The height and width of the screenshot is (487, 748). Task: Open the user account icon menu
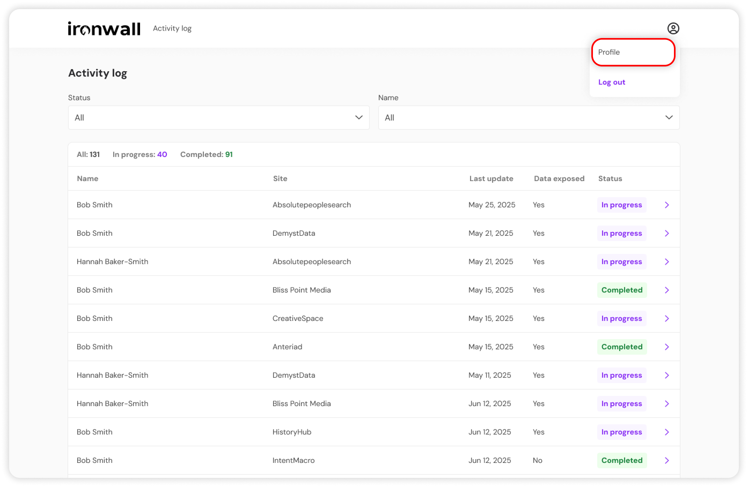click(673, 29)
